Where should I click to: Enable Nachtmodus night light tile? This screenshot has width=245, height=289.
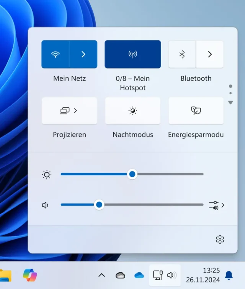click(132, 111)
